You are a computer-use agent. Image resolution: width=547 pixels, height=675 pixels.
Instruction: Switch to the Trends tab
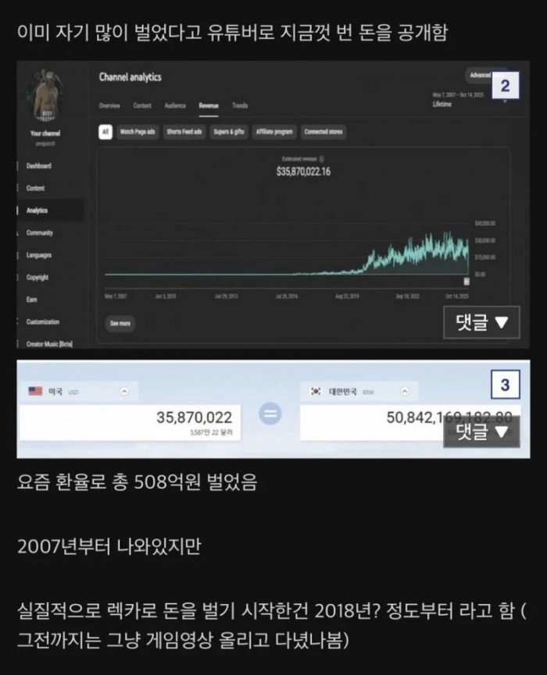(240, 105)
